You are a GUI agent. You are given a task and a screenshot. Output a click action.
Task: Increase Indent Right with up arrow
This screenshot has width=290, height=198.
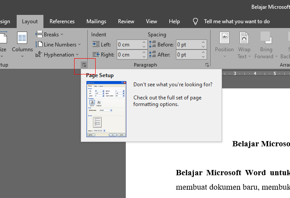[144, 53]
